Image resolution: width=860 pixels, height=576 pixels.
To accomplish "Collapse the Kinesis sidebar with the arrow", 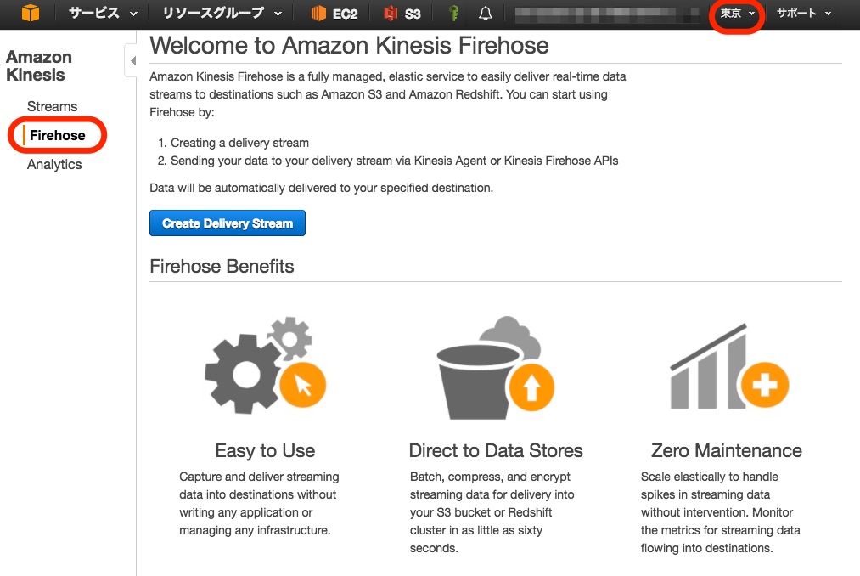I will click(133, 60).
